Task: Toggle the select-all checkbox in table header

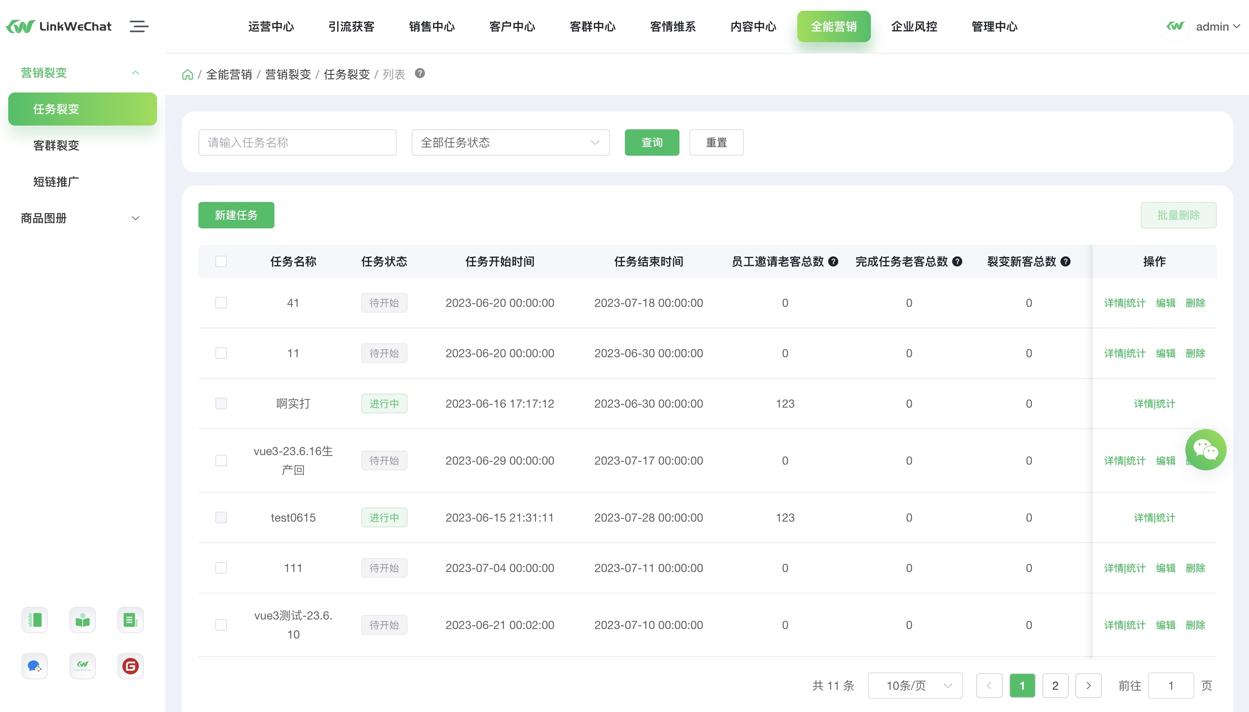Action: pyautogui.click(x=221, y=261)
